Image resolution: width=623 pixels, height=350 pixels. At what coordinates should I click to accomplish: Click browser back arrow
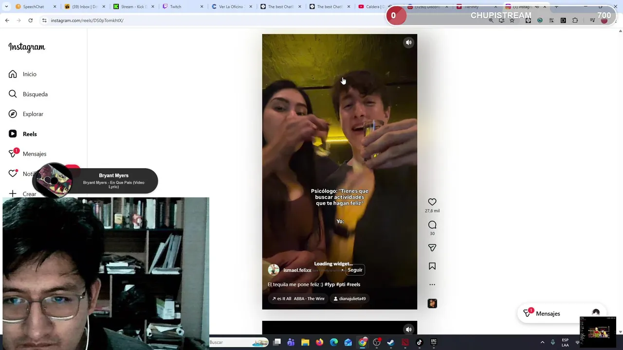7,20
